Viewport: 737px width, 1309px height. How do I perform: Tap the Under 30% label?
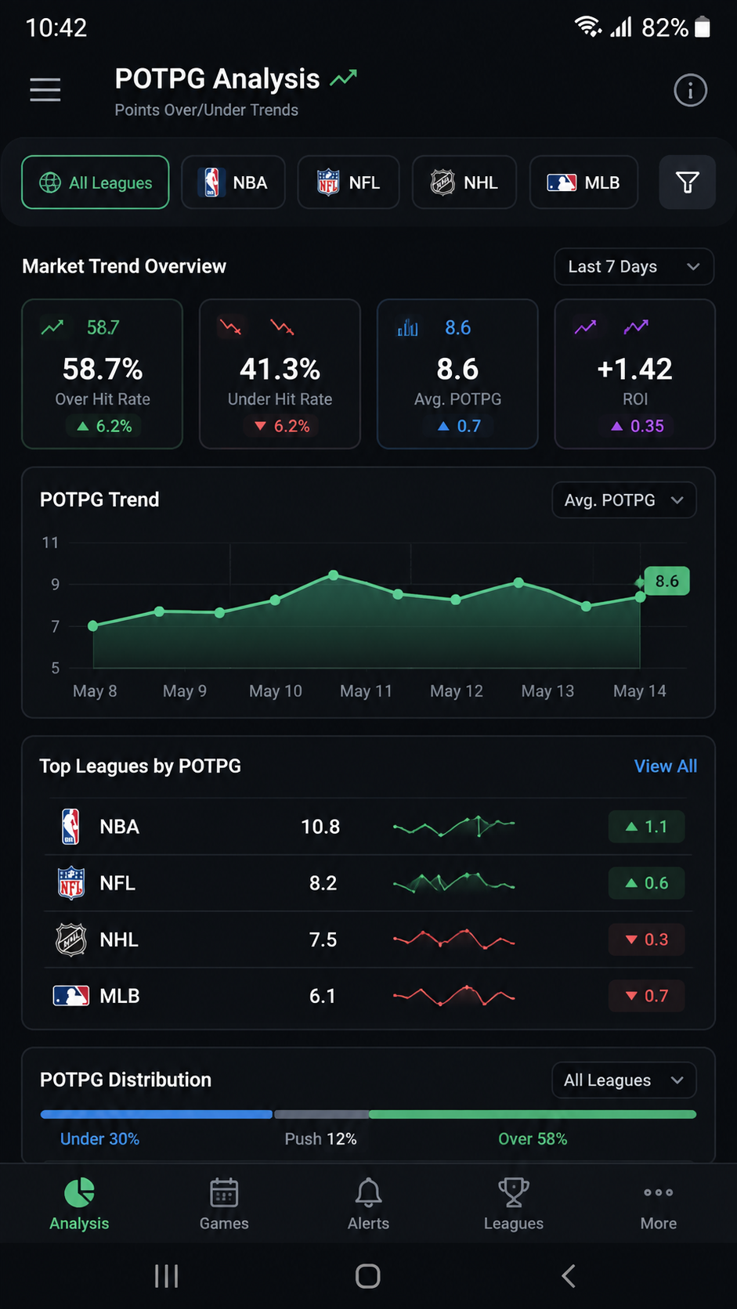[99, 1139]
